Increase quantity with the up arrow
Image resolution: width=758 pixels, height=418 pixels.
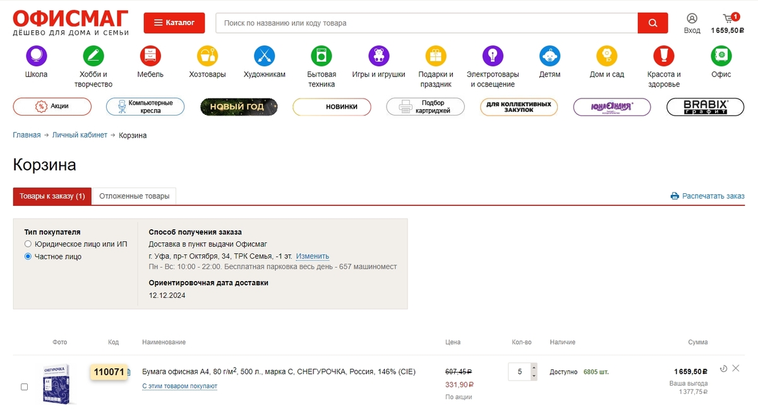tap(534, 367)
